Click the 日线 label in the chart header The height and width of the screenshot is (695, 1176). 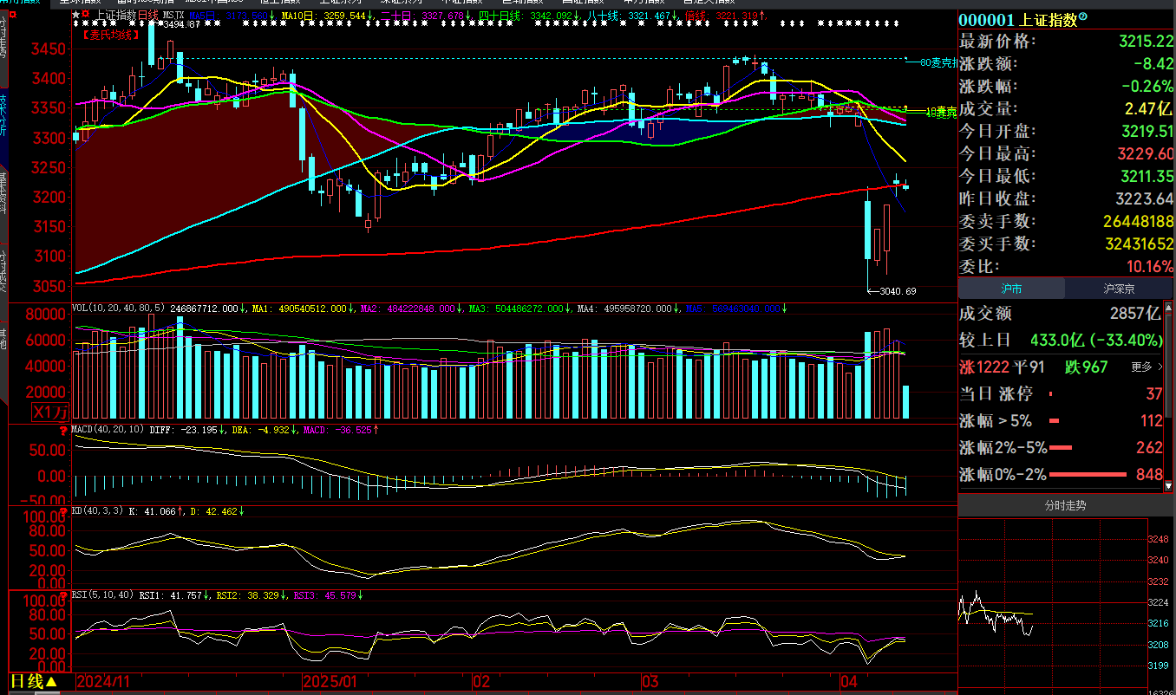point(148,16)
